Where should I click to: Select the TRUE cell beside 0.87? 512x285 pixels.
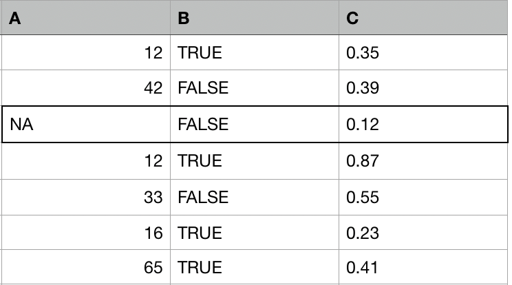point(254,160)
